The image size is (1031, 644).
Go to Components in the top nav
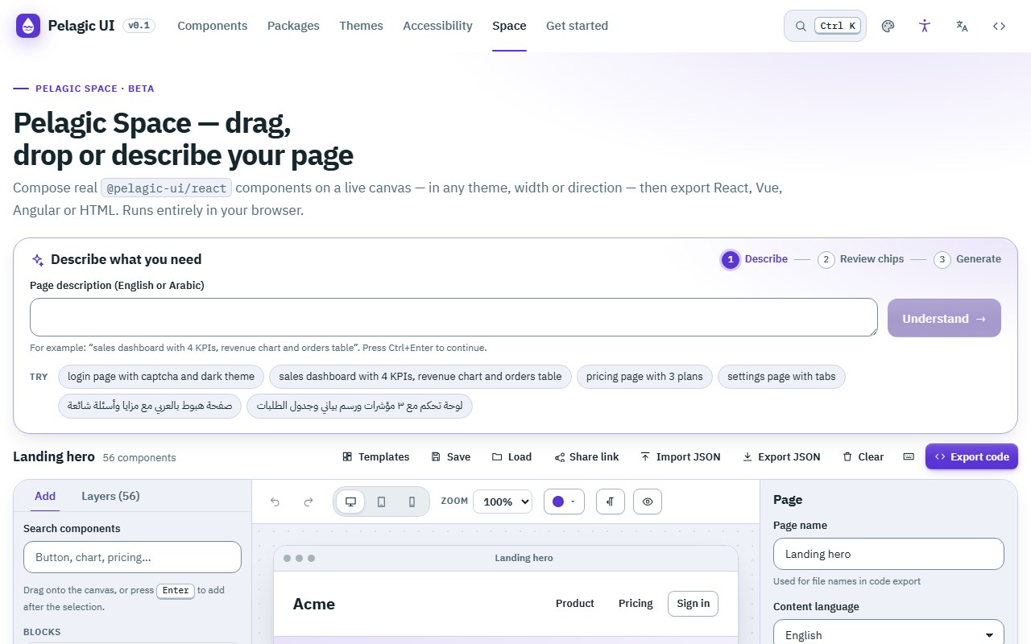pos(213,26)
